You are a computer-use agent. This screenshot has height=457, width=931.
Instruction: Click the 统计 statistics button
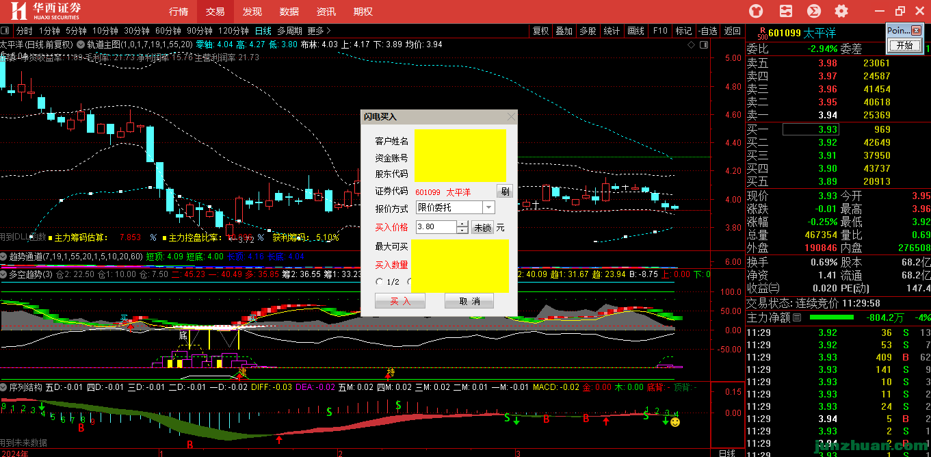point(612,31)
